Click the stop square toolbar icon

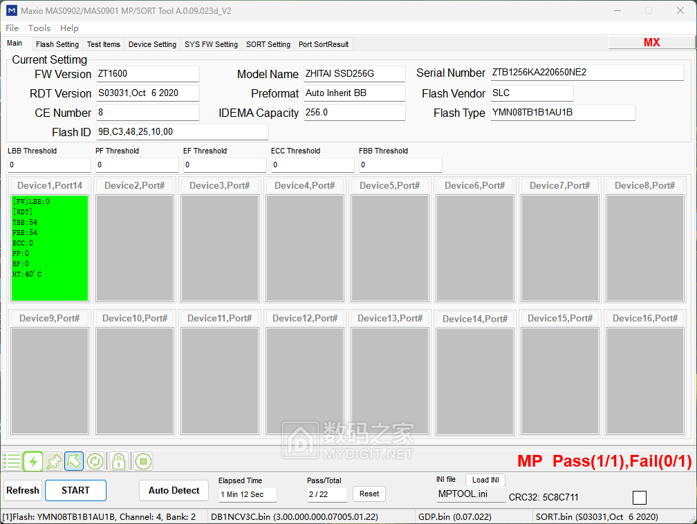[x=143, y=461]
